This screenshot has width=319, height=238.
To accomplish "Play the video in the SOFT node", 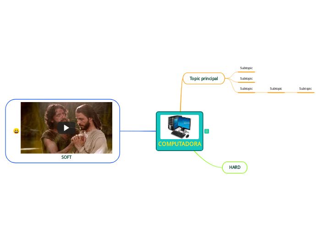I will tap(66, 128).
